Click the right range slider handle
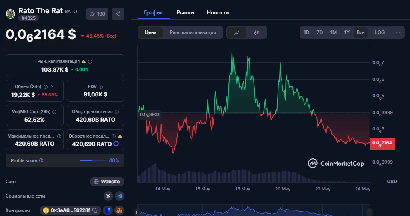 [x=370, y=212]
